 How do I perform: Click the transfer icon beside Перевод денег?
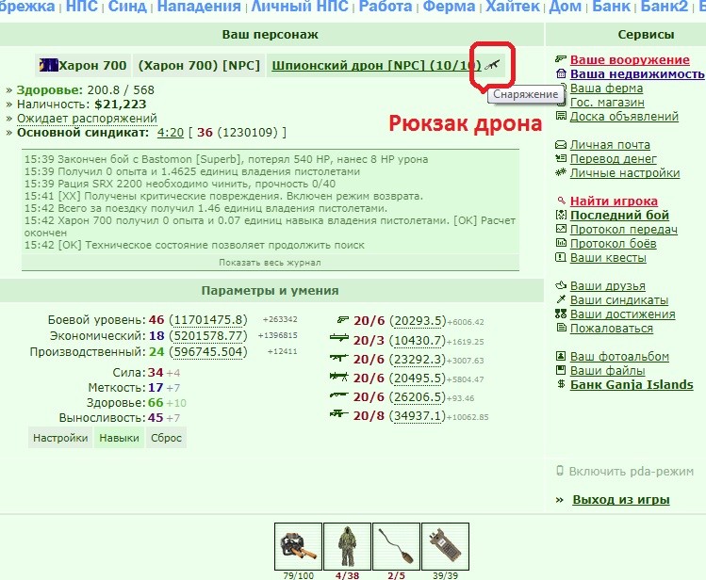(x=561, y=158)
